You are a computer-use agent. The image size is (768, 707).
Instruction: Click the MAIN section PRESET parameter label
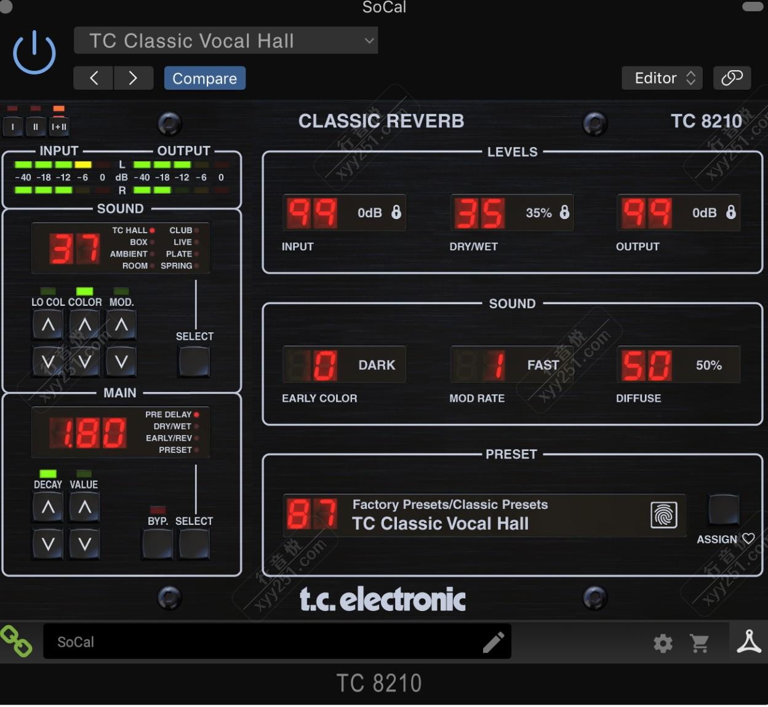(x=175, y=449)
